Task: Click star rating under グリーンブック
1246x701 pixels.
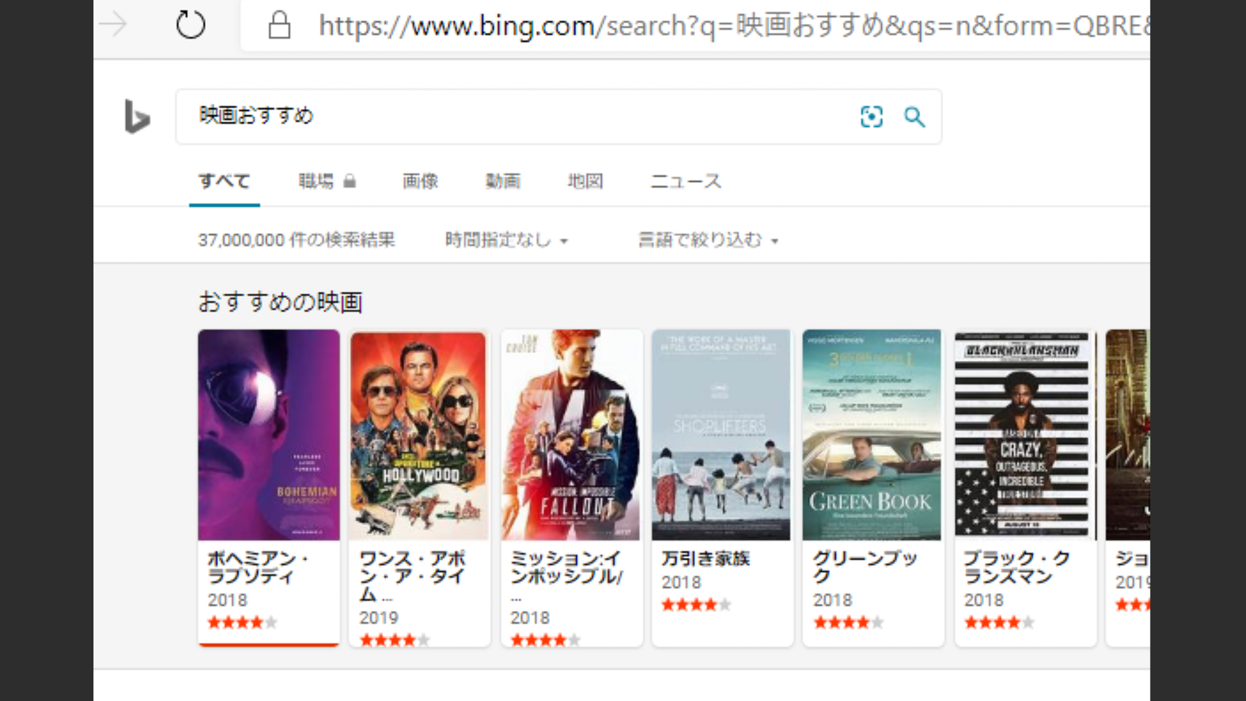Action: (x=848, y=622)
